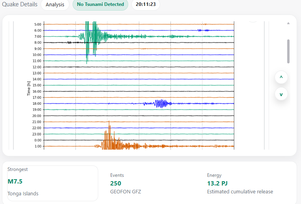
Task: Click the scrollbar's top arrow
Action: click(288, 24)
